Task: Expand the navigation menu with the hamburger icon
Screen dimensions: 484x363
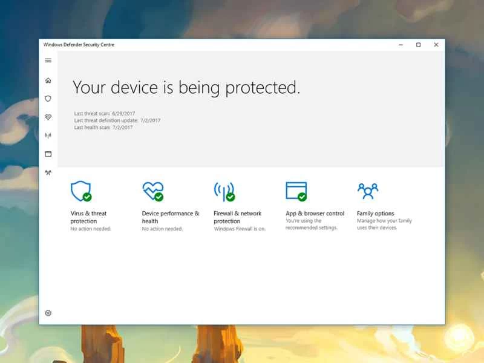Action: point(48,60)
